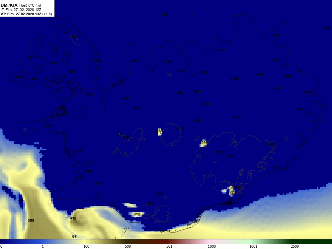
Task: Click the legend label 1000
Action: click(212, 246)
